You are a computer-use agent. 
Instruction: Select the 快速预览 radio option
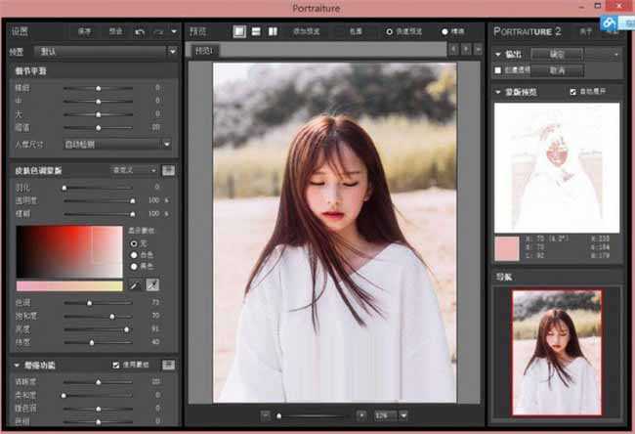tap(390, 31)
